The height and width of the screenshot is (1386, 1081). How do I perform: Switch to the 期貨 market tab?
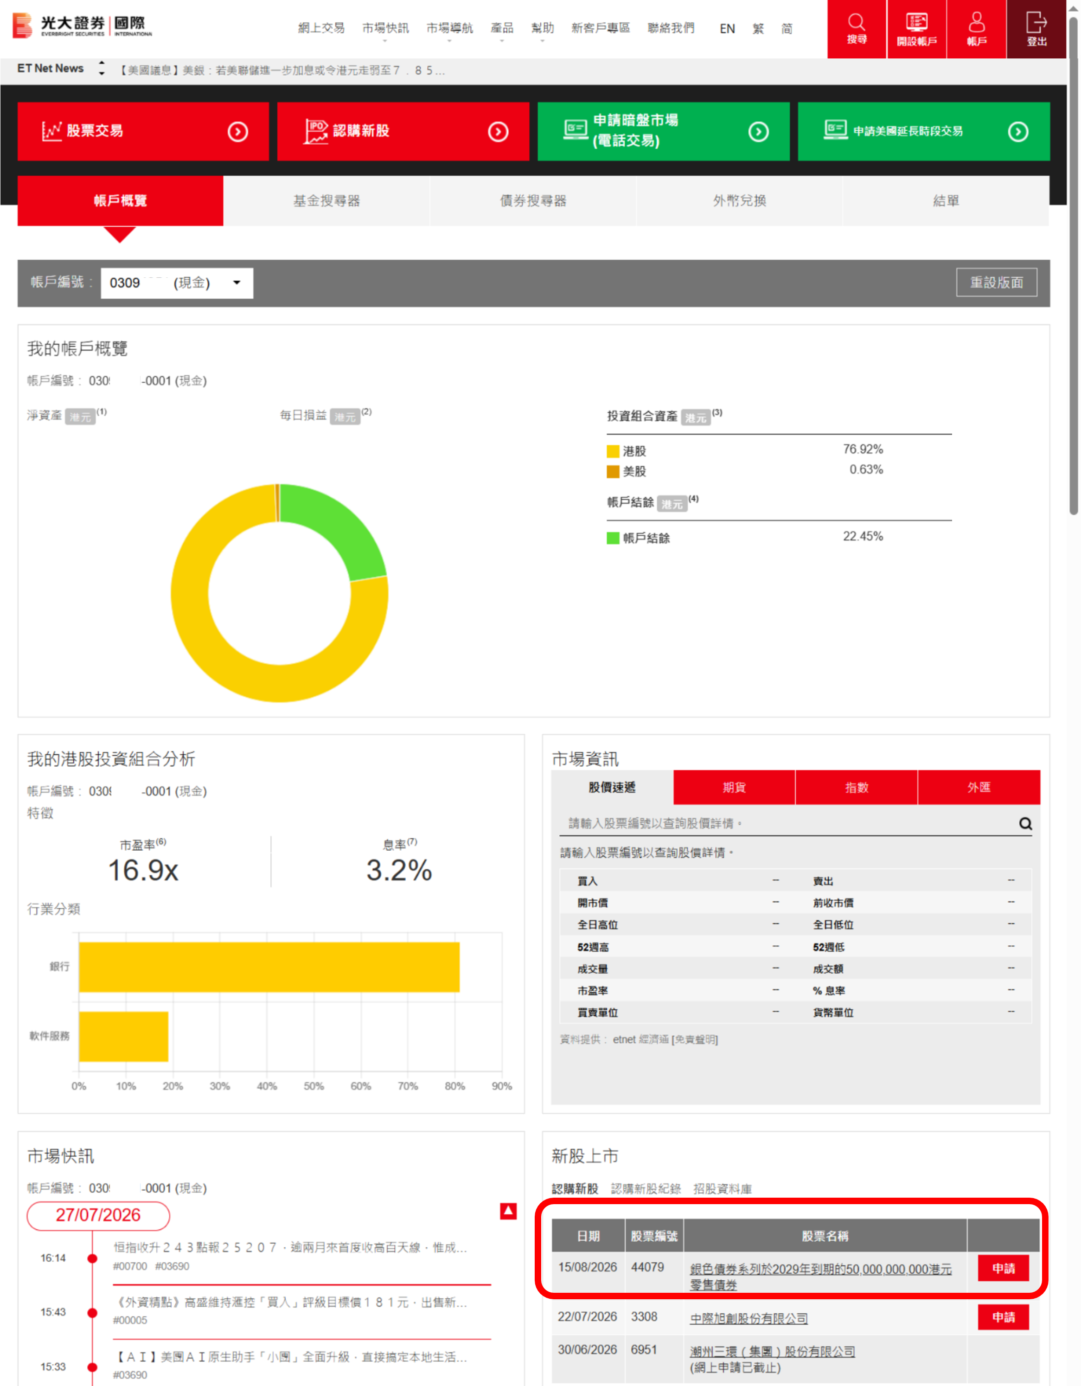[x=734, y=788]
